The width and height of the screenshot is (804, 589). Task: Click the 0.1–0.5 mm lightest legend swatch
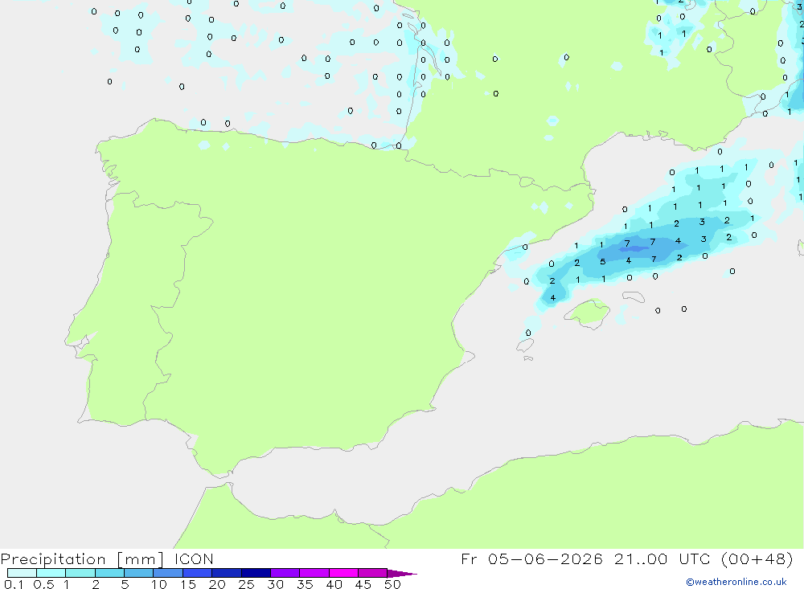(22, 573)
